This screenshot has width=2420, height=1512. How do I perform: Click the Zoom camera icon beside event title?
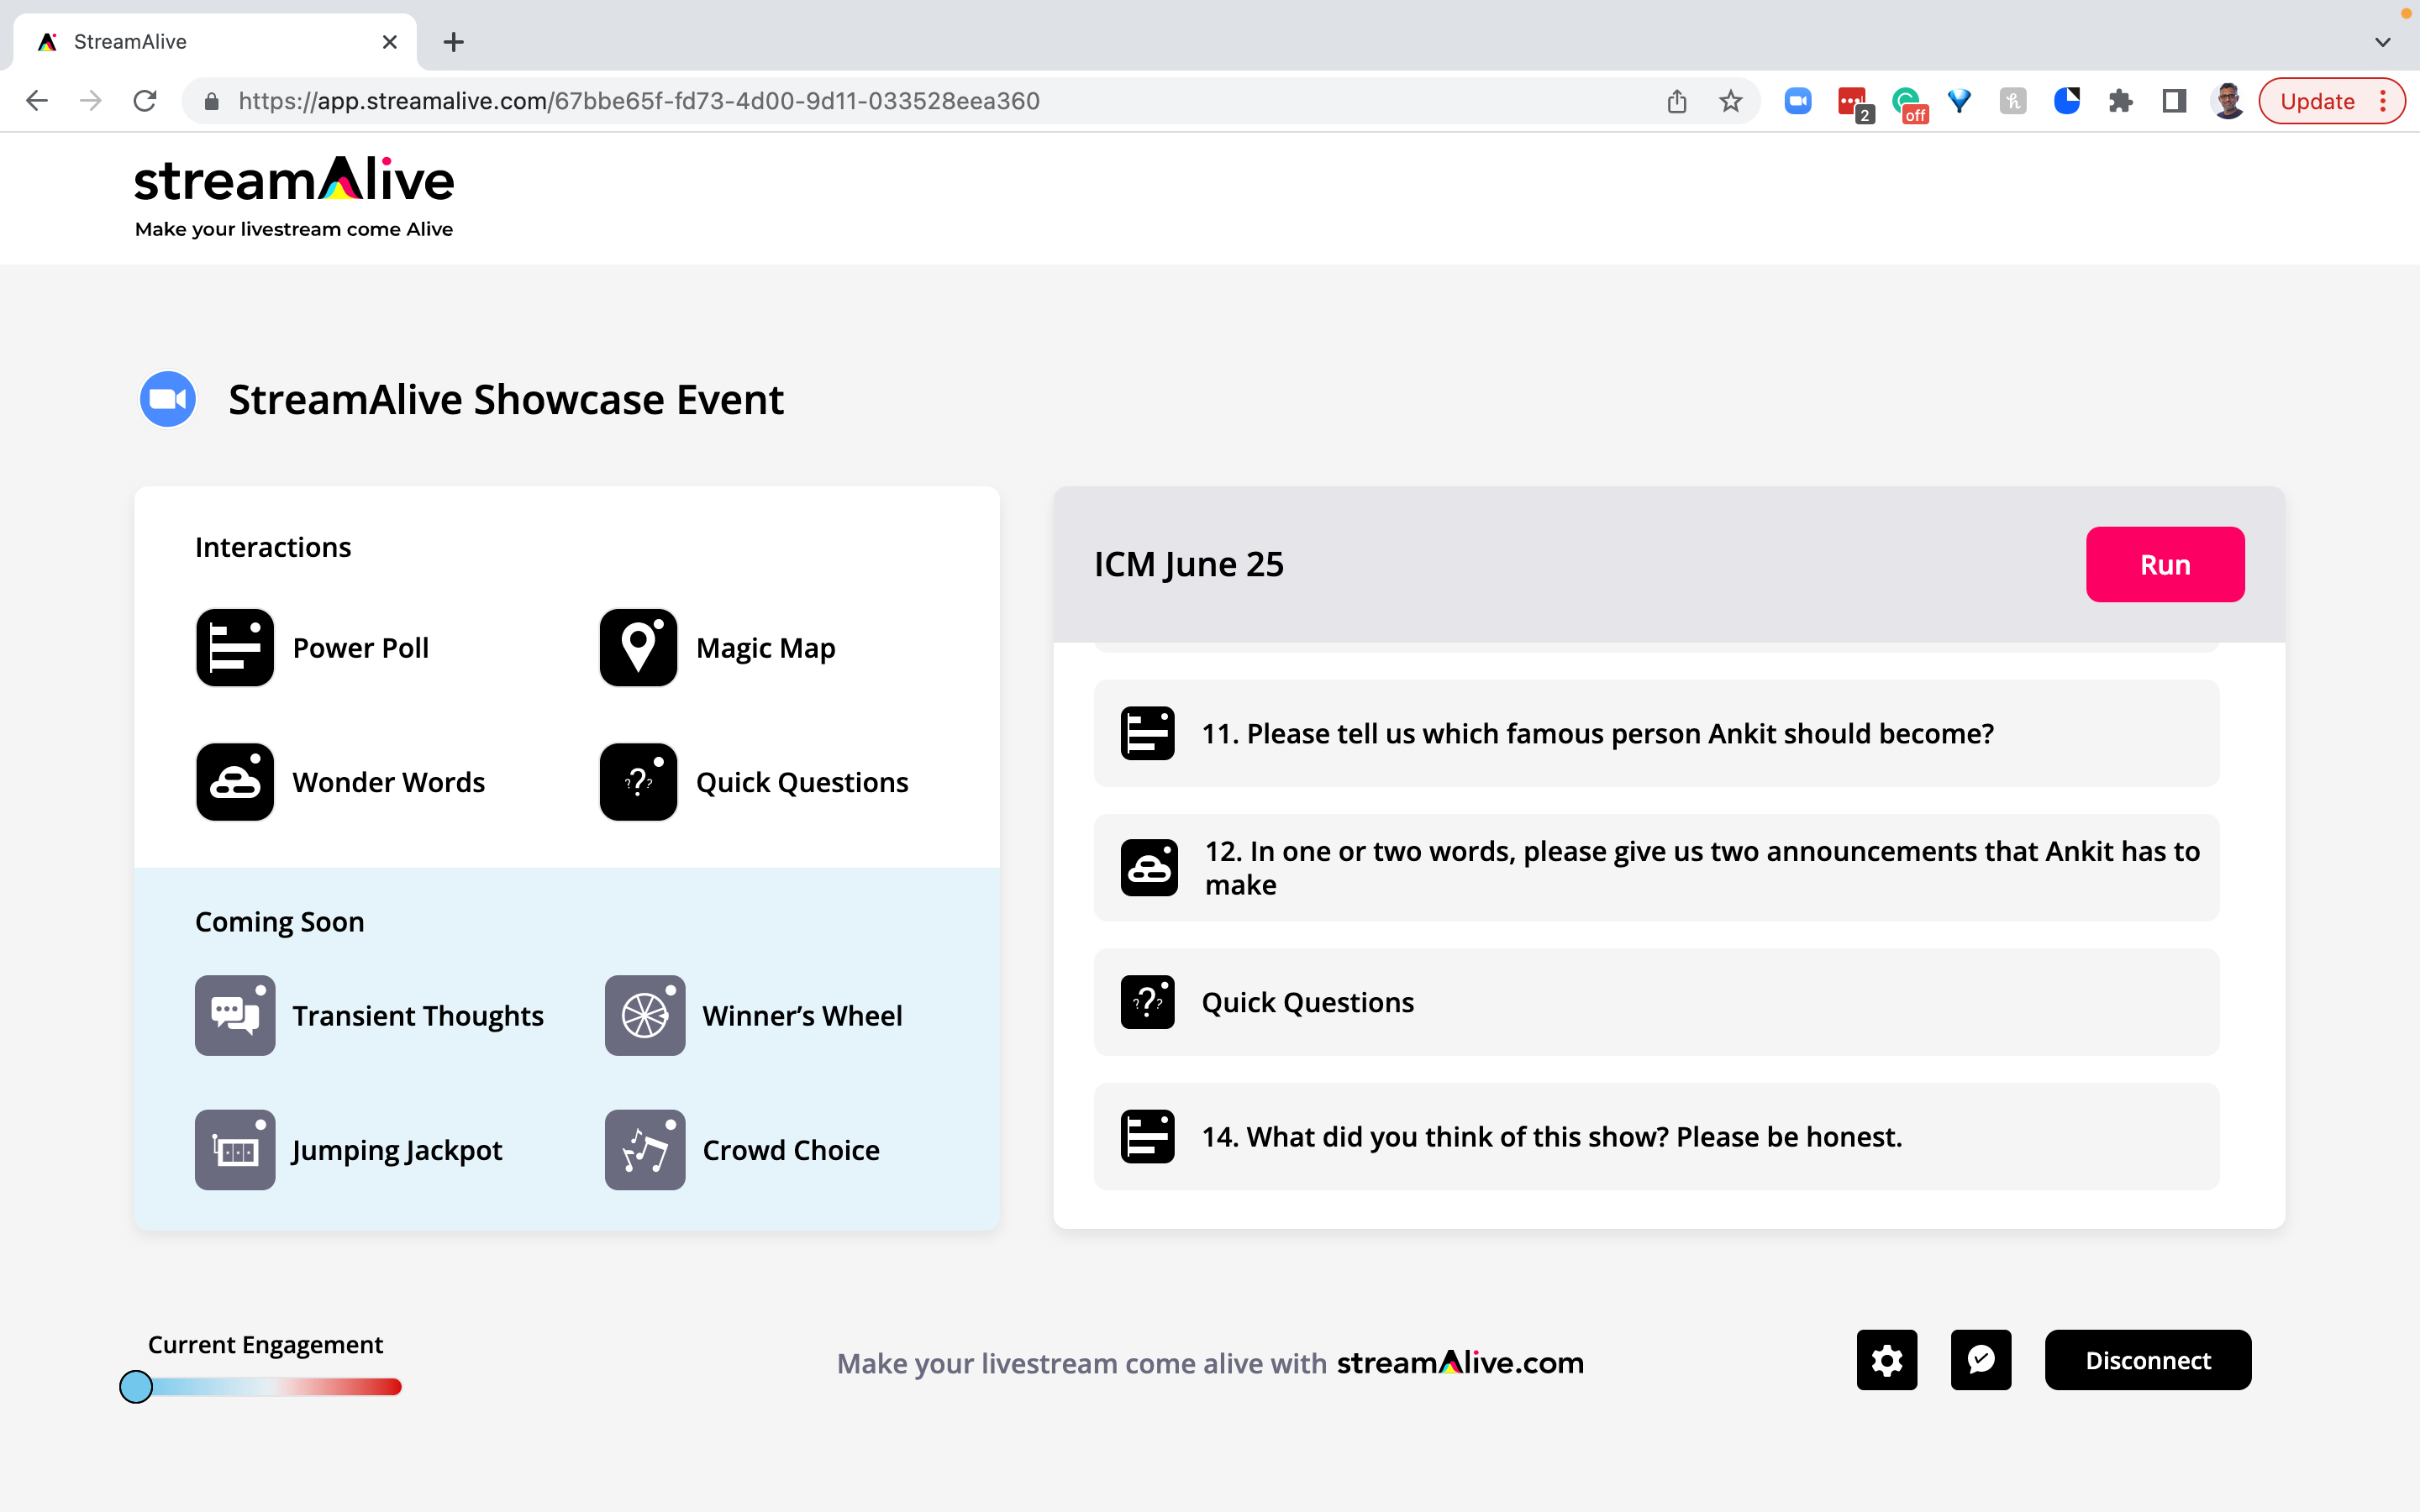pos(168,399)
